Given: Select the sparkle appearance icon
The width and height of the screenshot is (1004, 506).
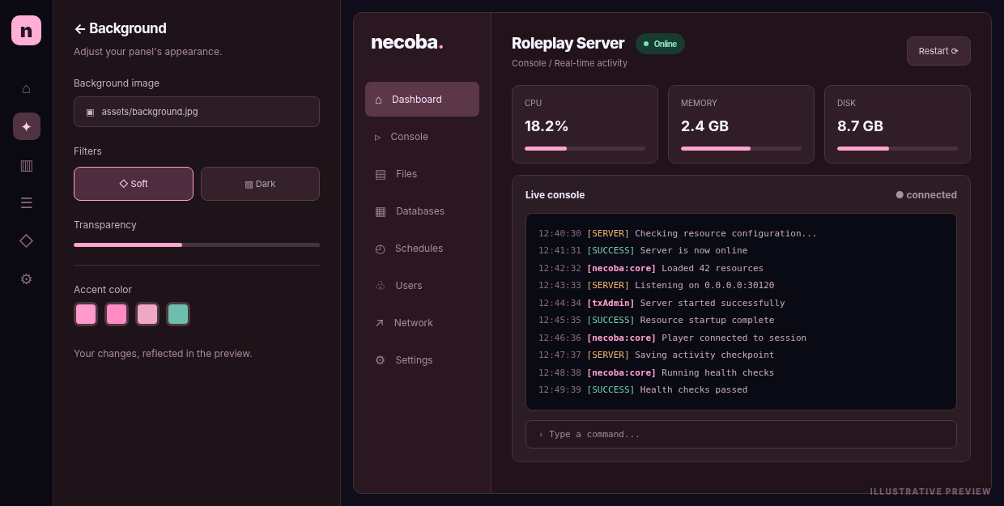Looking at the screenshot, I should [26, 126].
